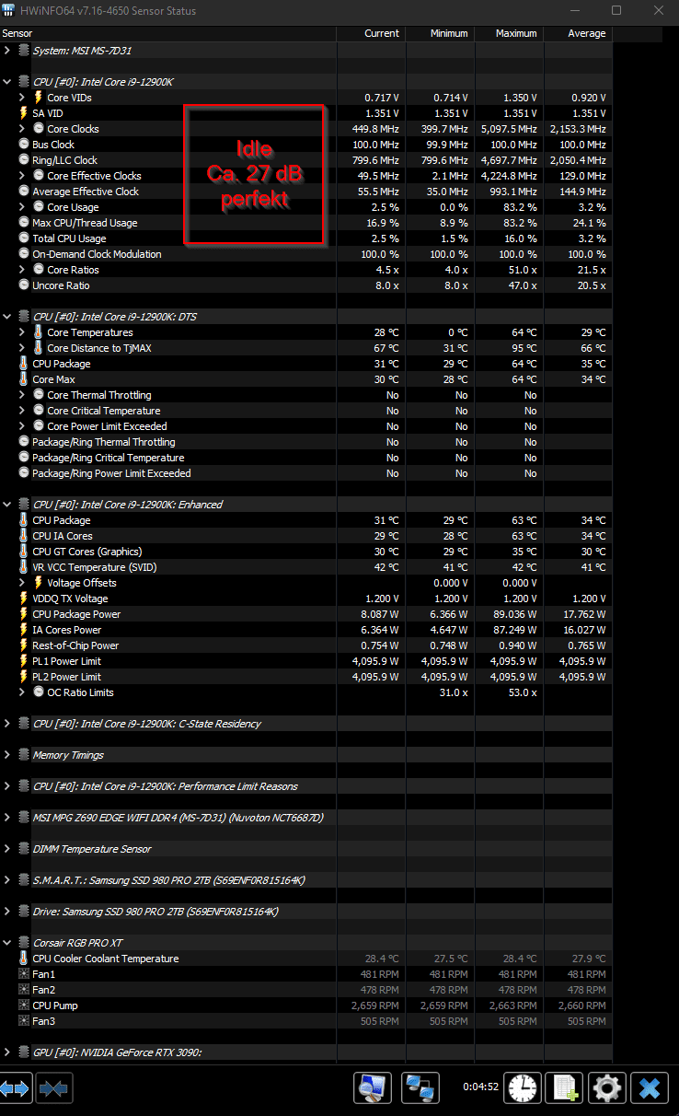This screenshot has width=679, height=1116.
Task: Open the remote network monitors icon
Action: coord(421,1087)
